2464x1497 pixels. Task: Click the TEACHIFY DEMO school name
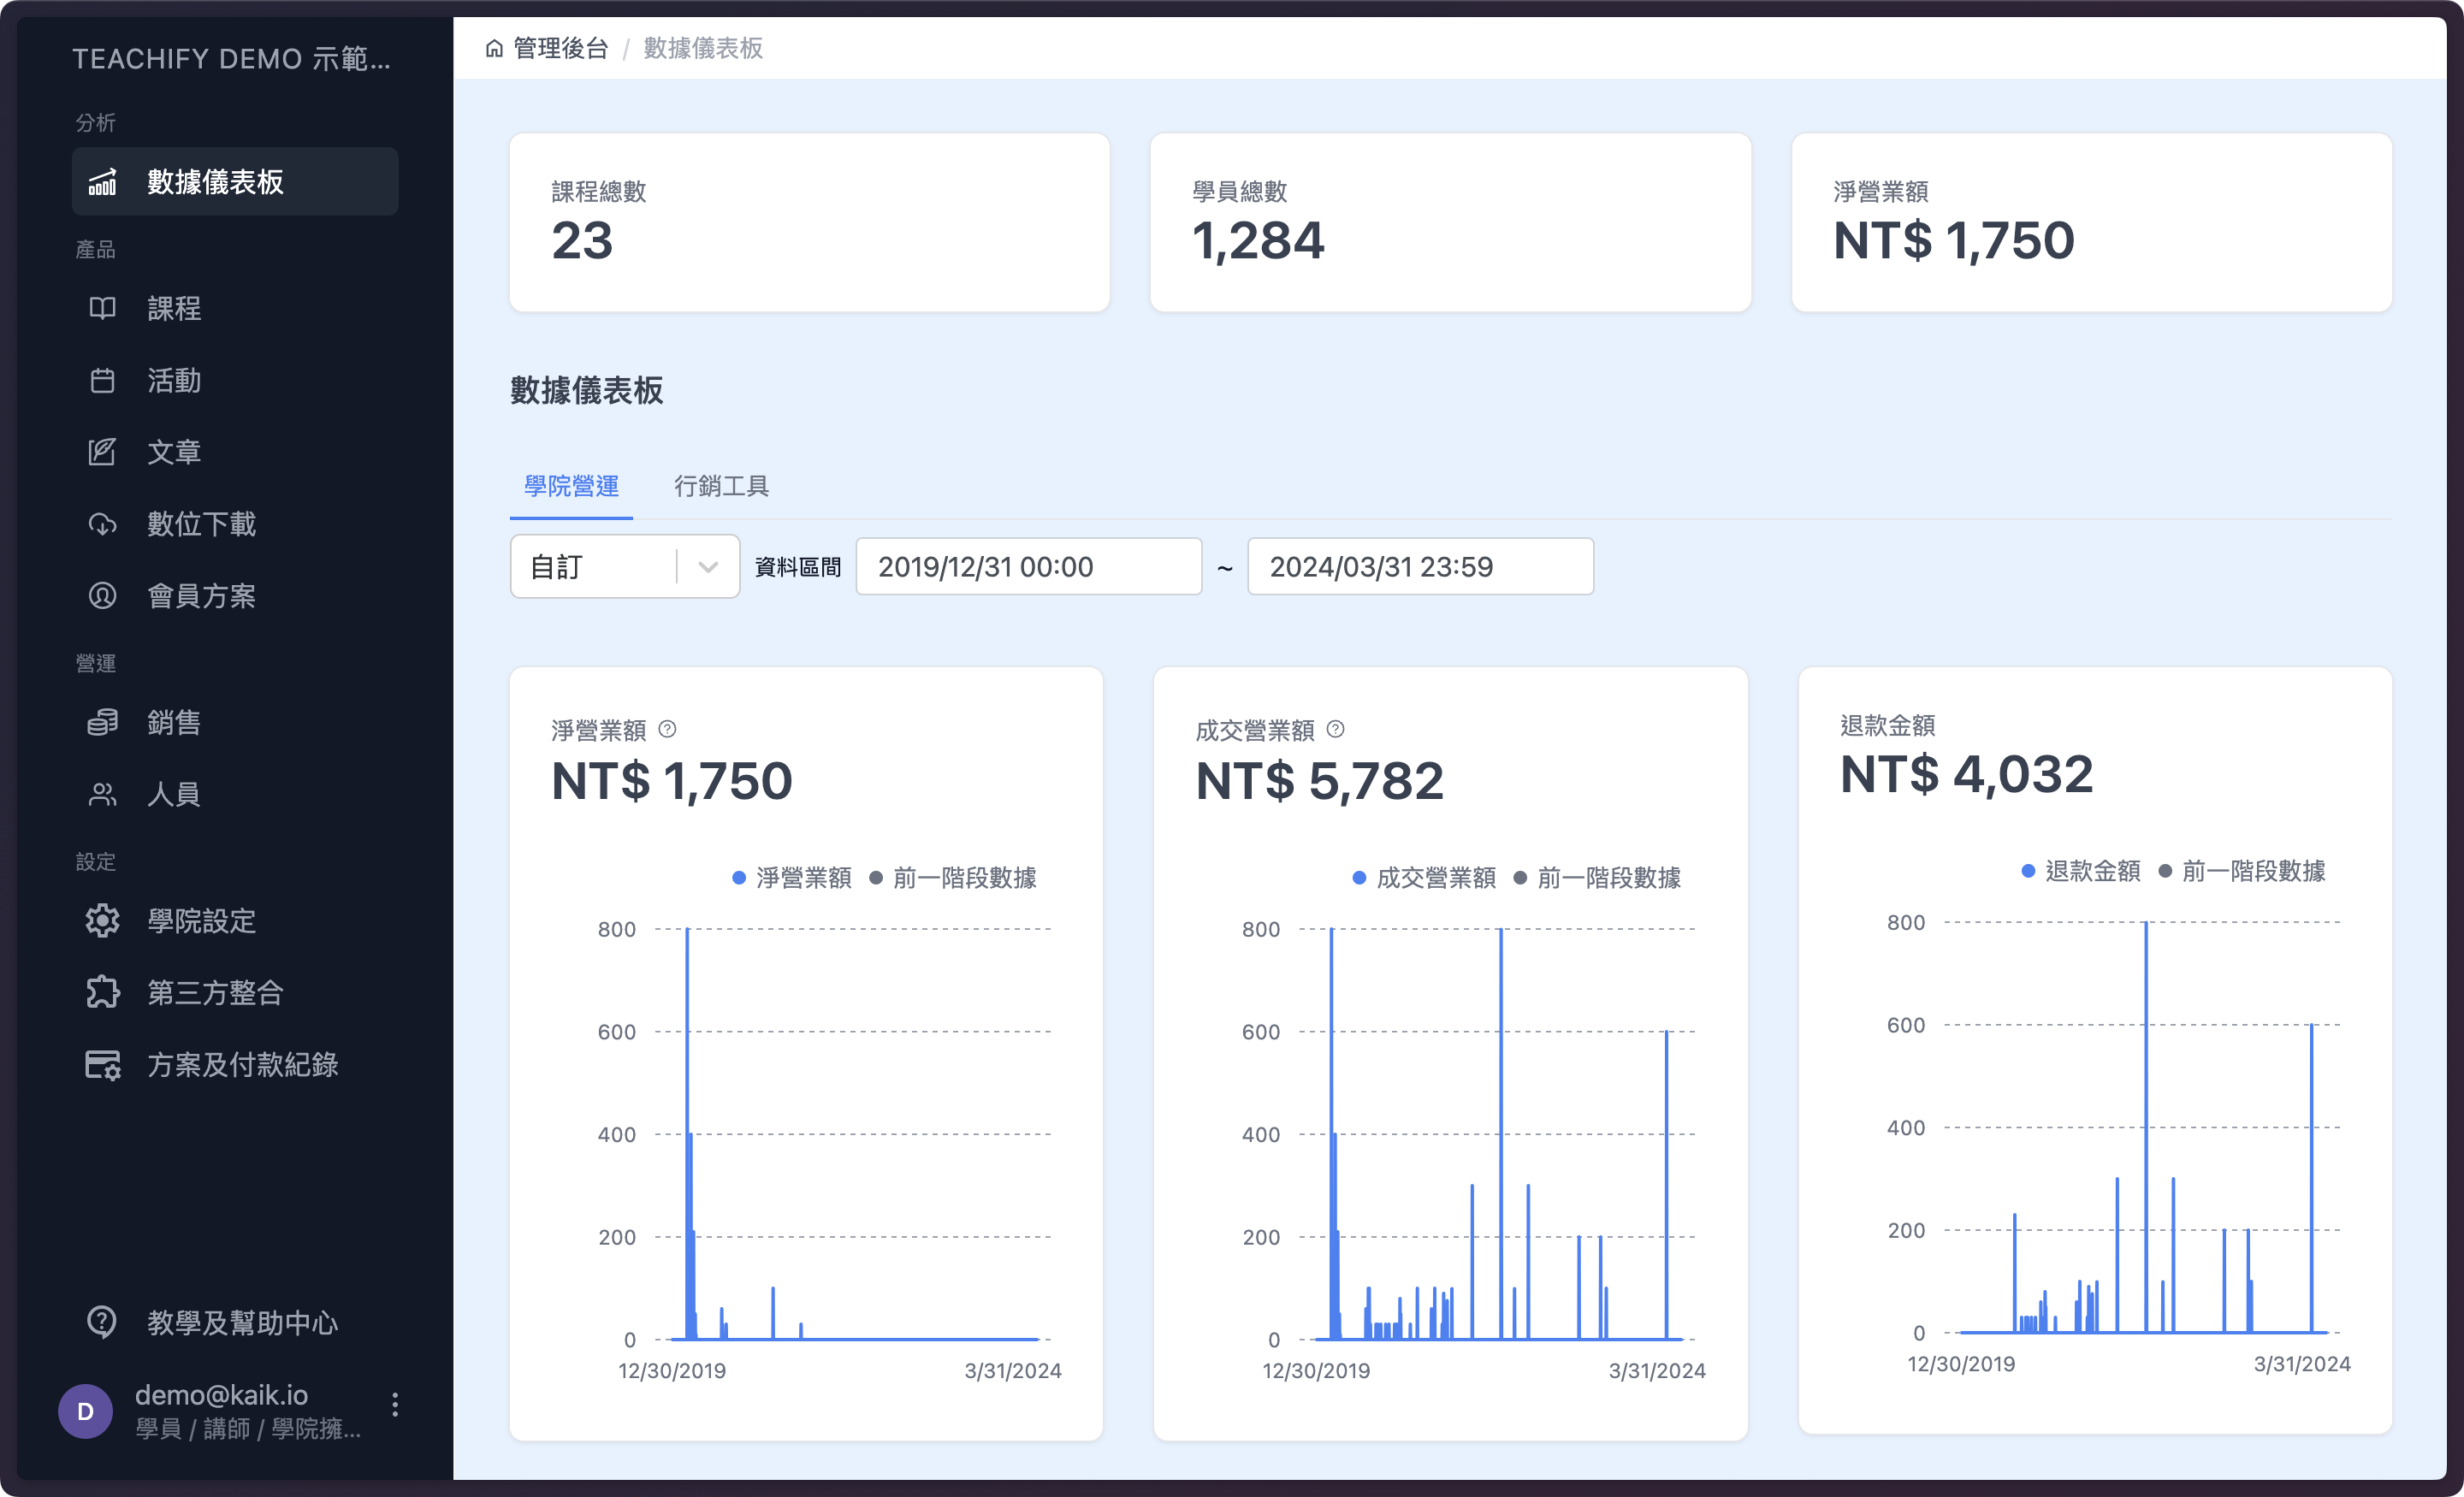(x=231, y=59)
